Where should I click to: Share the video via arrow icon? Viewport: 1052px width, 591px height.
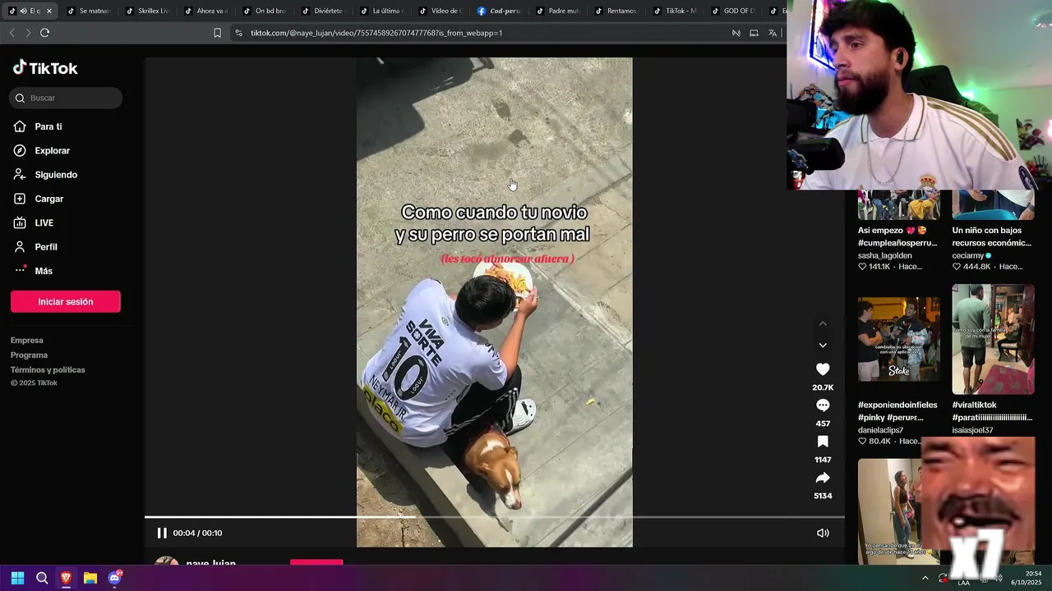[823, 478]
